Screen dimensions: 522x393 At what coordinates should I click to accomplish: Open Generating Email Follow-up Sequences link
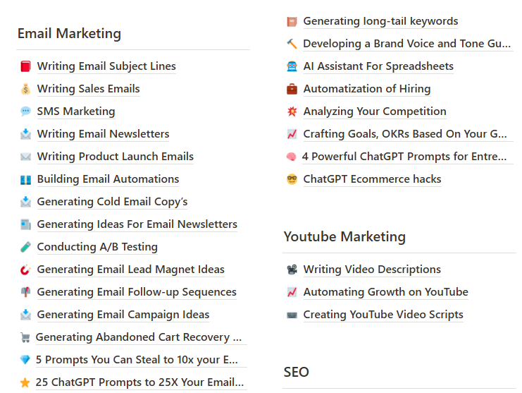pyautogui.click(x=137, y=292)
